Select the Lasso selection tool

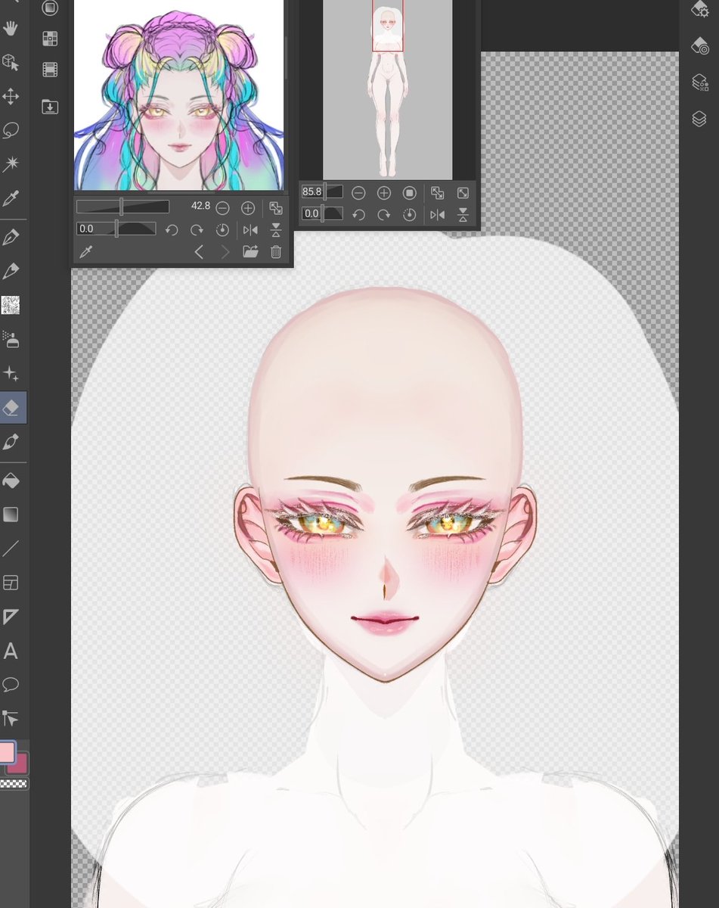[x=11, y=130]
